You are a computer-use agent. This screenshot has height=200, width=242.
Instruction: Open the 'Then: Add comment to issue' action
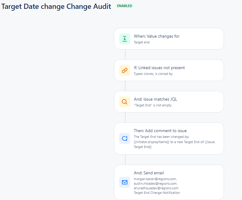pos(169,139)
